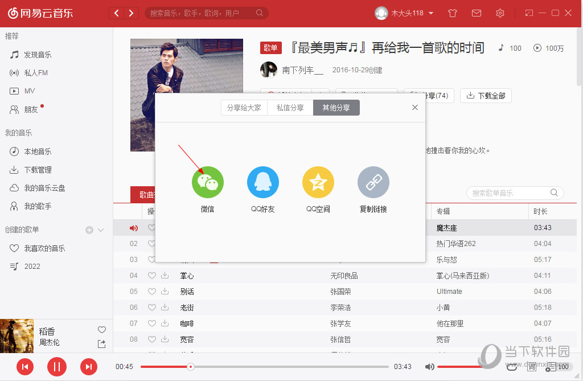This screenshot has width=583, height=381.
Task: Click the QQ好友 share icon
Action: point(262,182)
